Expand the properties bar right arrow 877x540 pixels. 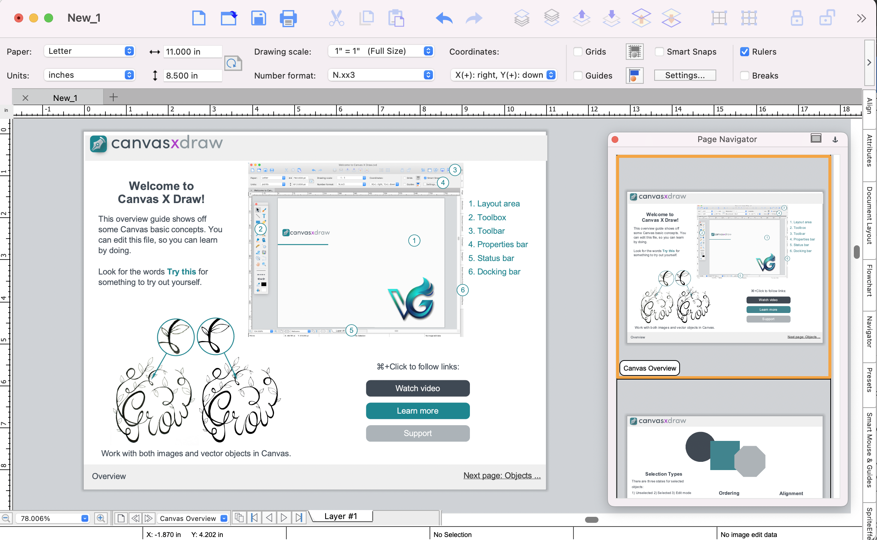tap(869, 62)
